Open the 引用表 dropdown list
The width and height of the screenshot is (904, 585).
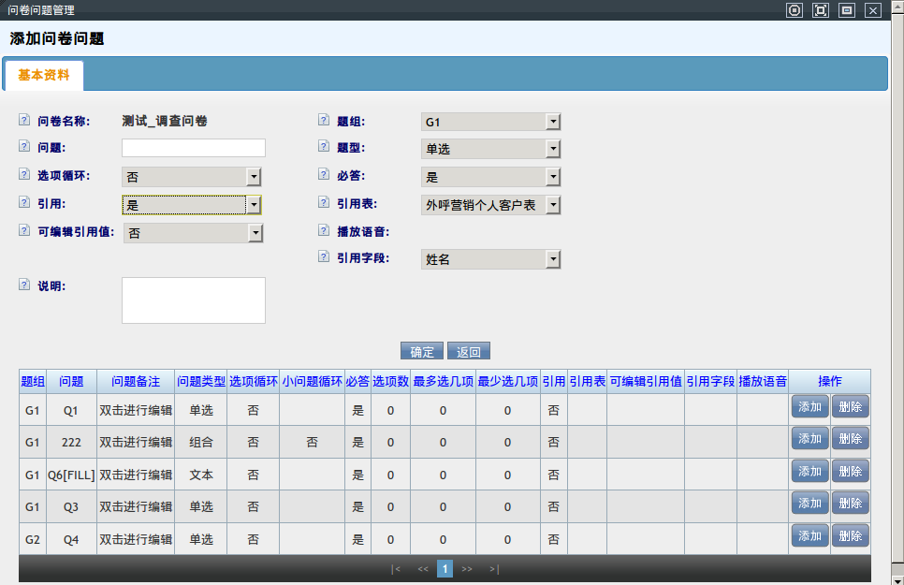click(x=490, y=205)
